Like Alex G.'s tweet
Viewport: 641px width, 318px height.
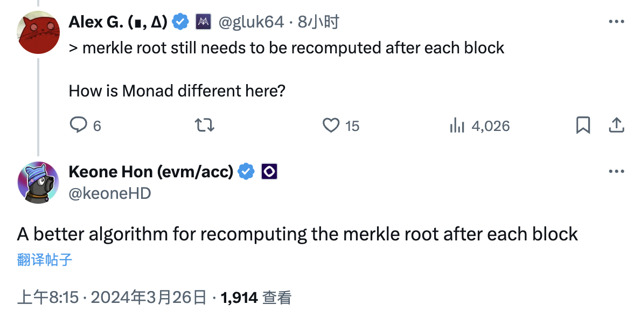coord(330,126)
